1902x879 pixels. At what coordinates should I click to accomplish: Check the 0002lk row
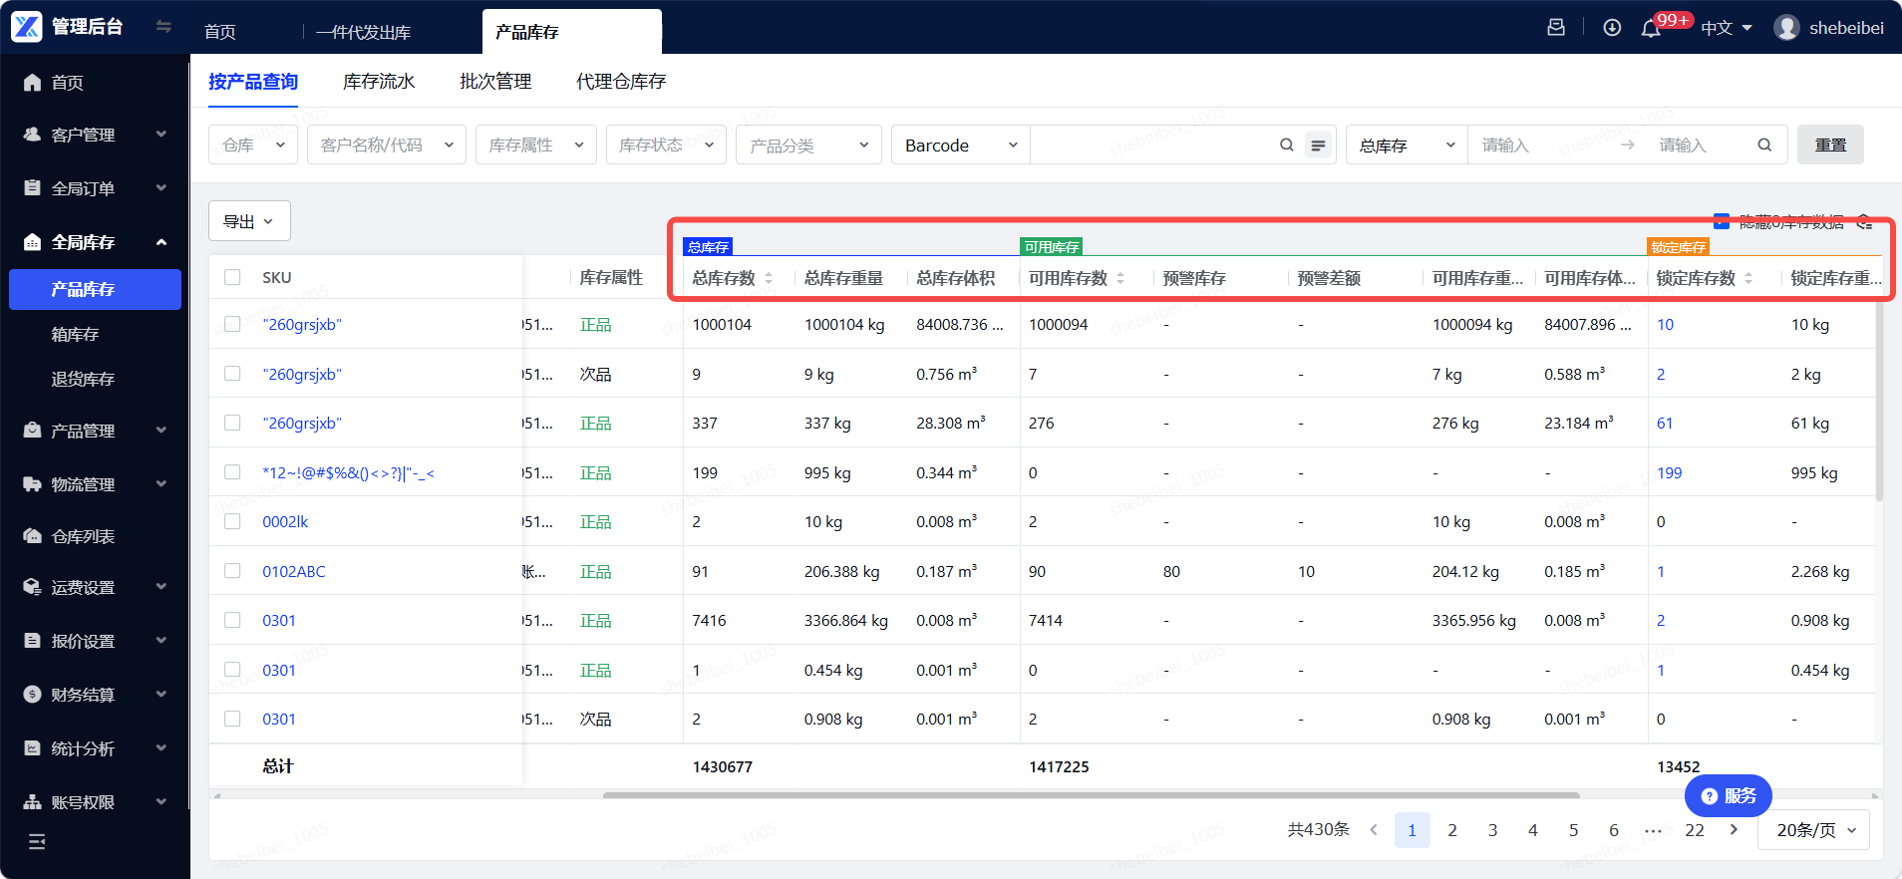pyautogui.click(x=232, y=521)
